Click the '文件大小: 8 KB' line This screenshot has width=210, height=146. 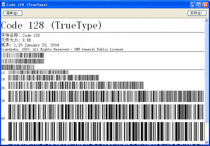[x=16, y=40]
